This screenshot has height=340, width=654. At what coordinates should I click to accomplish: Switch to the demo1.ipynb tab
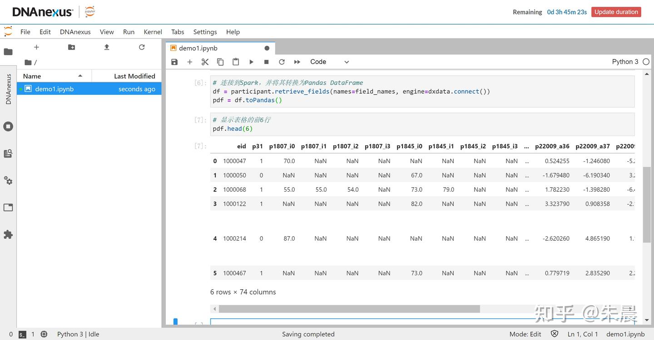point(198,48)
